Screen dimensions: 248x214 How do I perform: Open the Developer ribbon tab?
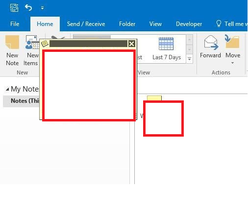tap(189, 24)
